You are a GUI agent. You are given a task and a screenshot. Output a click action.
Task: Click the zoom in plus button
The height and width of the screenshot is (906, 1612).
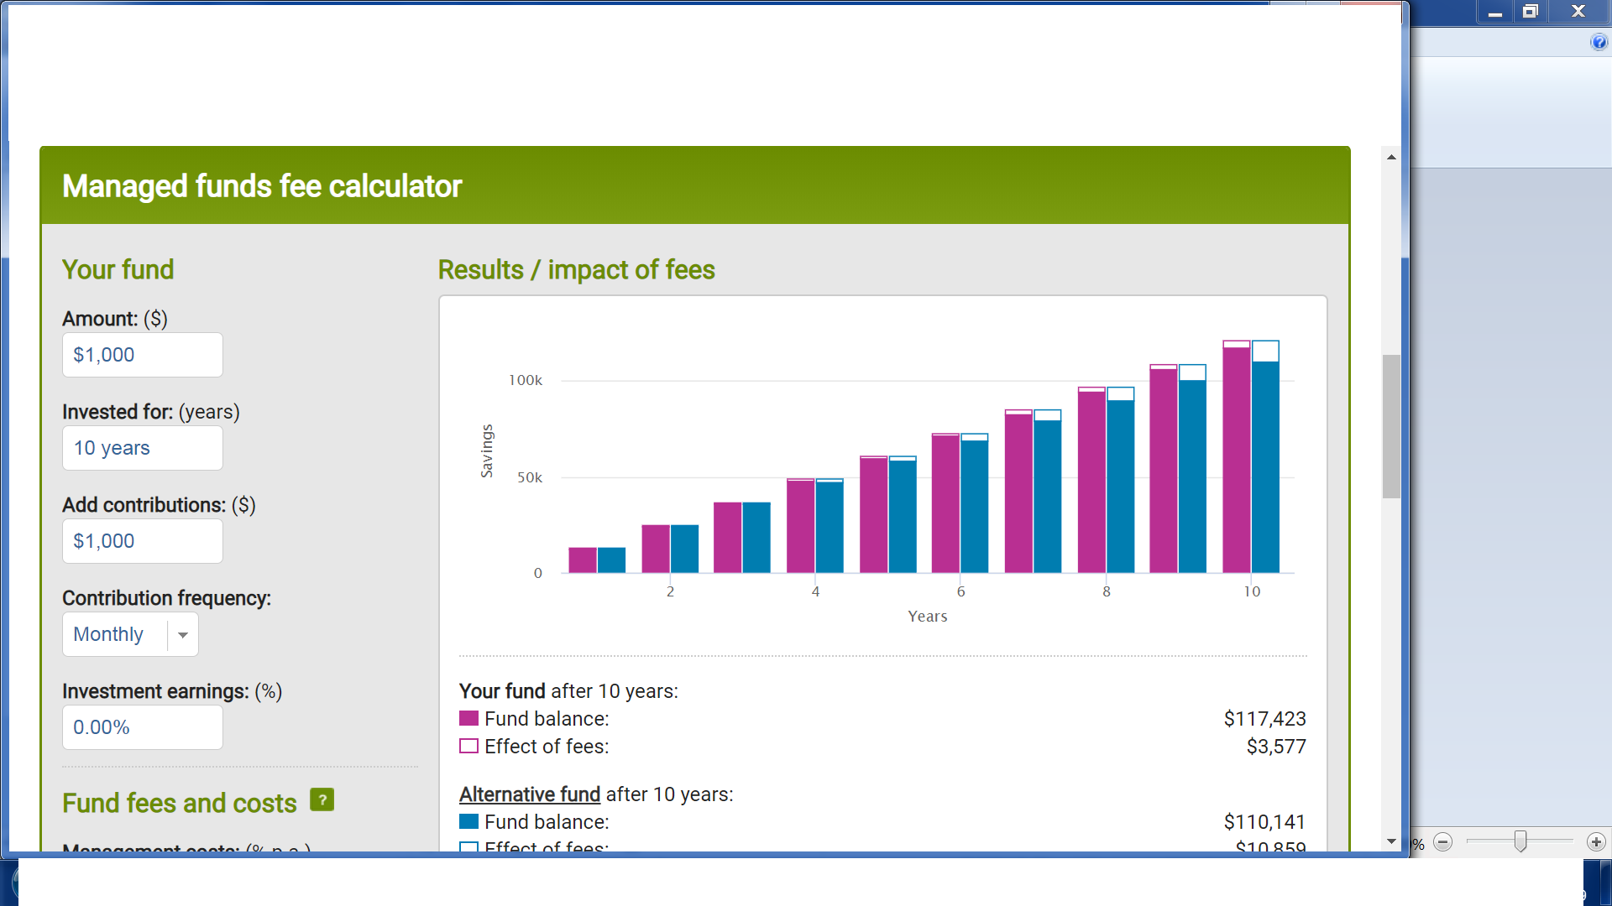click(x=1596, y=841)
